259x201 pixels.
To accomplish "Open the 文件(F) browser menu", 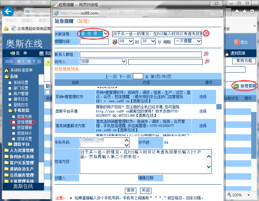I will click(11, 20).
